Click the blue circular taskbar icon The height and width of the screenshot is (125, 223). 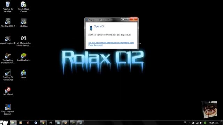(36, 123)
